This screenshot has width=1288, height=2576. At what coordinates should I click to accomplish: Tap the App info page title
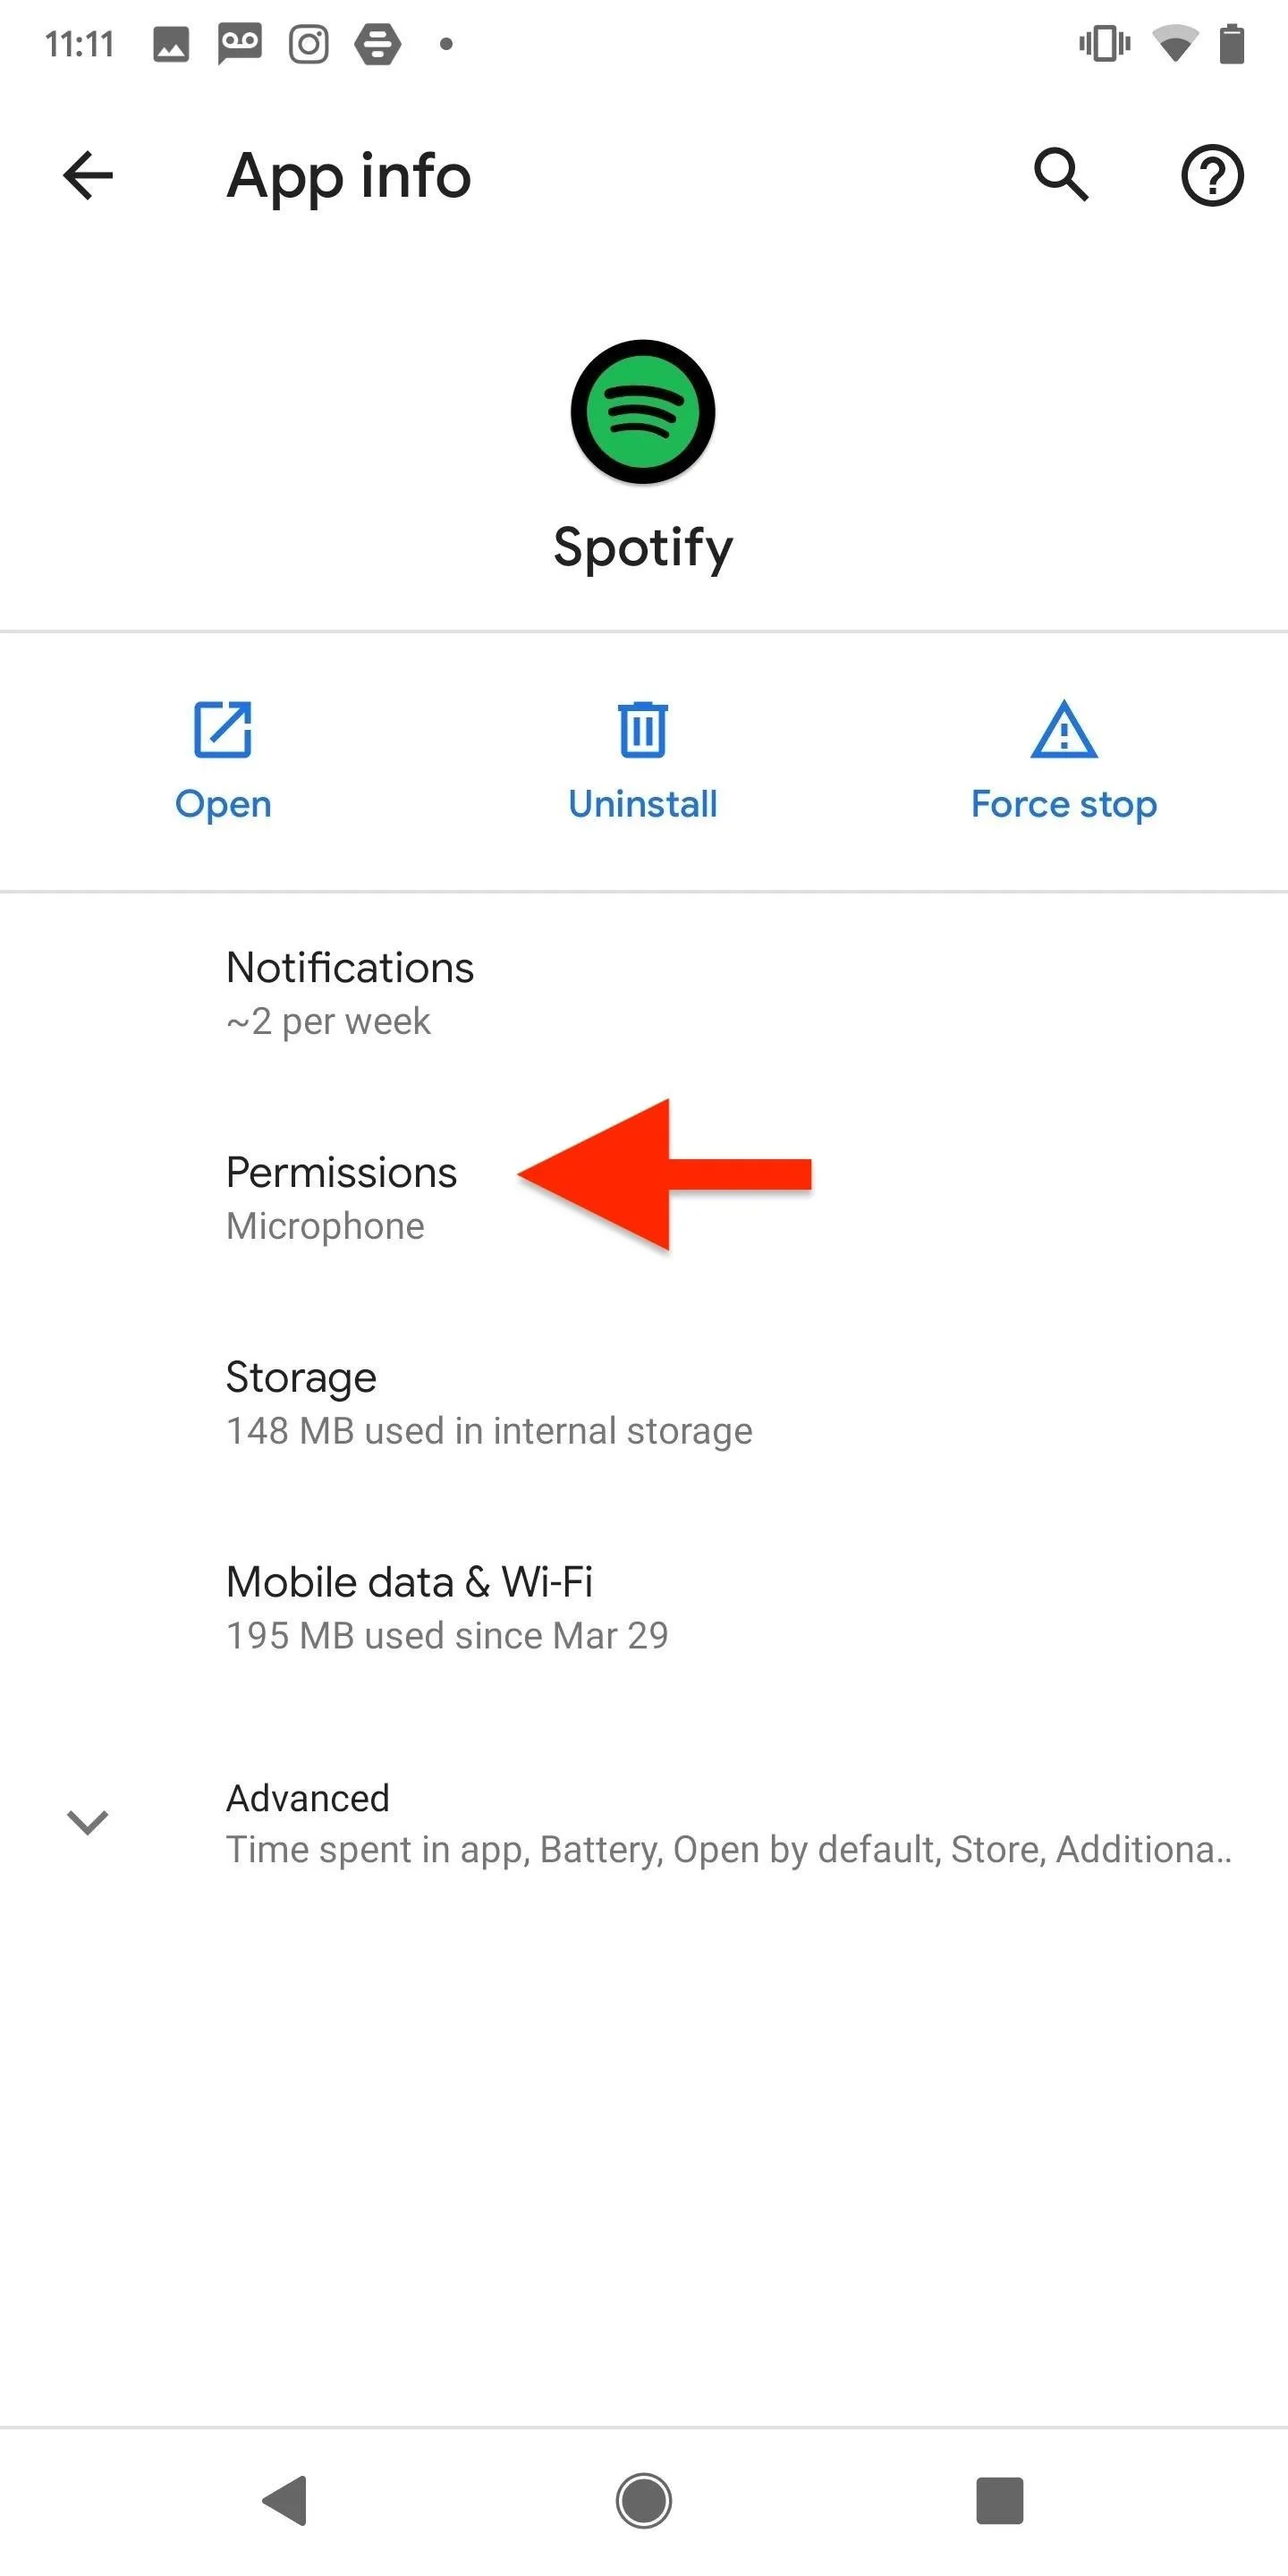pyautogui.click(x=348, y=177)
